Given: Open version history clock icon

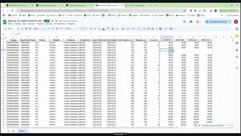Looking at the screenshot, I should pyautogui.click(x=185, y=22).
